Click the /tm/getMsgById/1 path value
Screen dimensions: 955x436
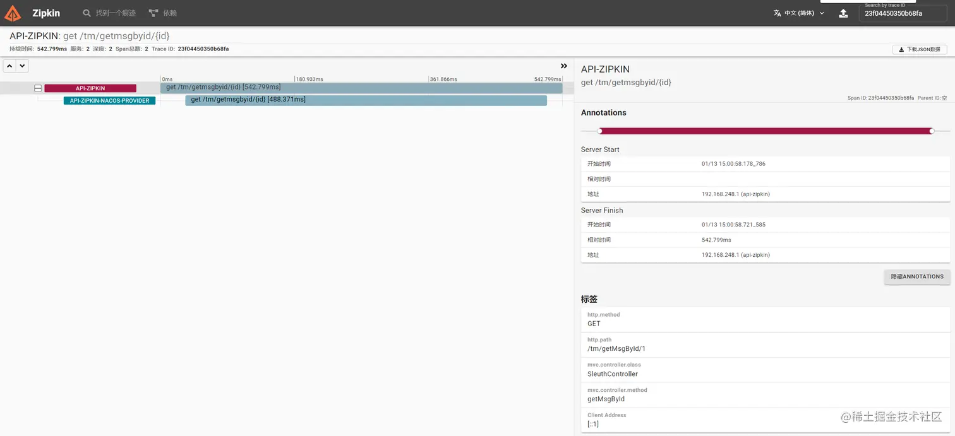pos(616,349)
